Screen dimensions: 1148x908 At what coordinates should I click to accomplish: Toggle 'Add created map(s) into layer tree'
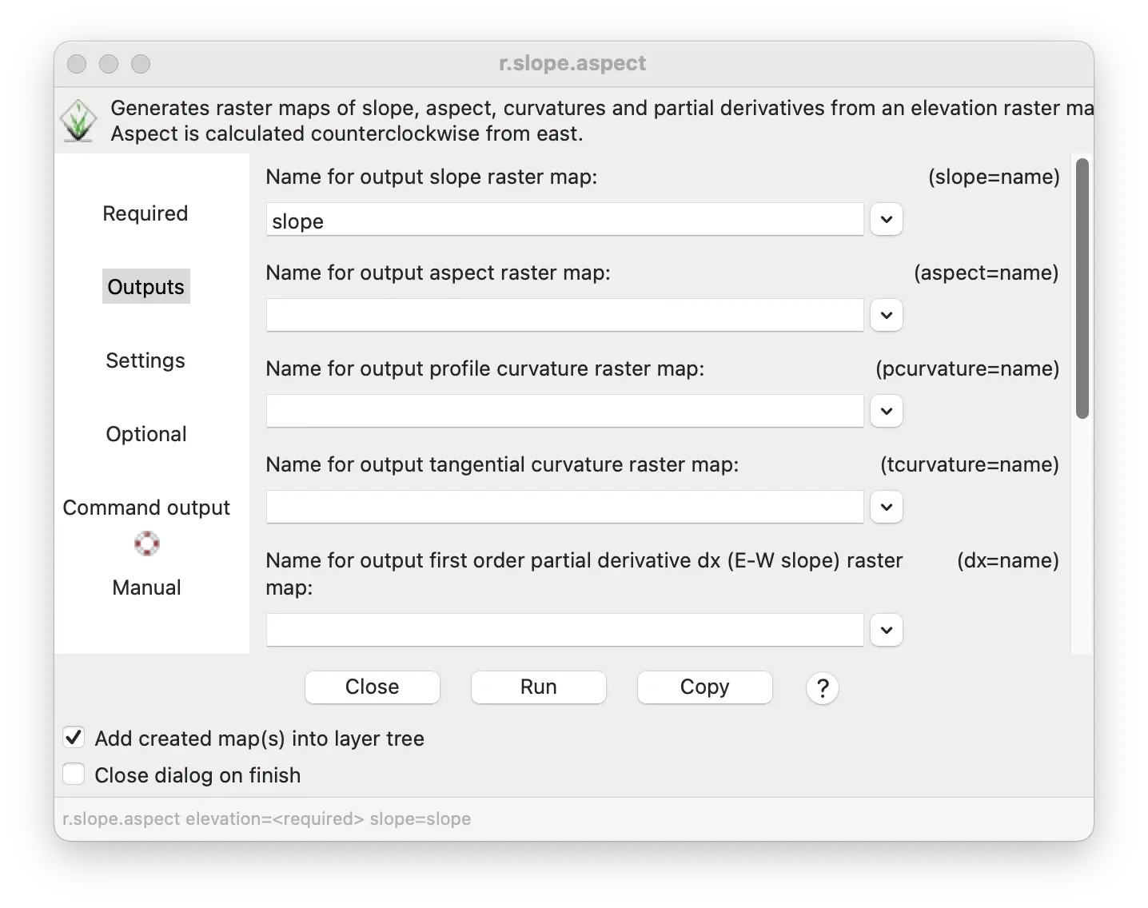[x=74, y=738]
